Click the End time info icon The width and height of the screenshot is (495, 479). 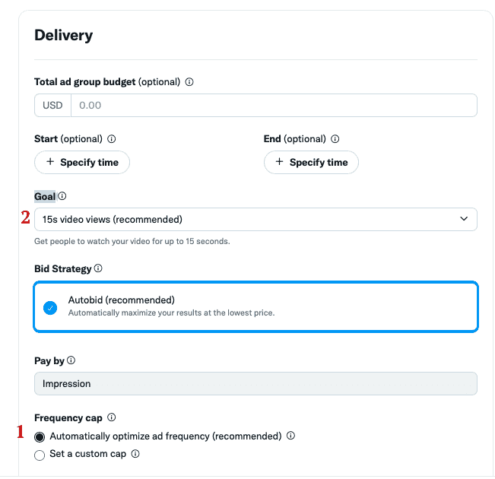335,139
